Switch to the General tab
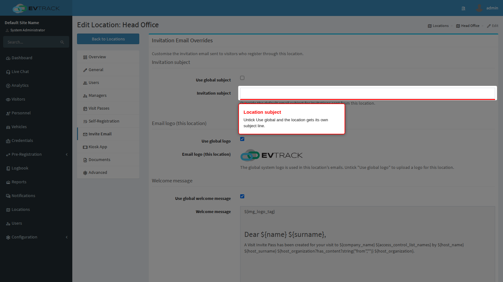 [x=108, y=70]
